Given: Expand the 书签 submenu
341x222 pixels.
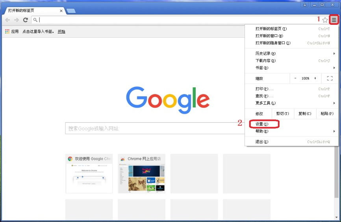Looking at the screenshot, I should (291, 68).
